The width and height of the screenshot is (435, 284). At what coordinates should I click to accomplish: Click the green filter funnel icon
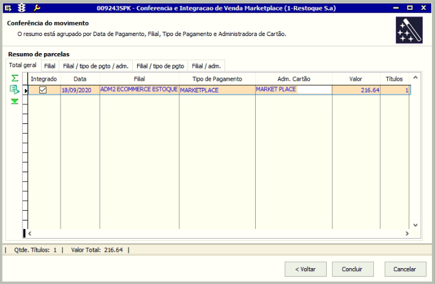coord(15,101)
